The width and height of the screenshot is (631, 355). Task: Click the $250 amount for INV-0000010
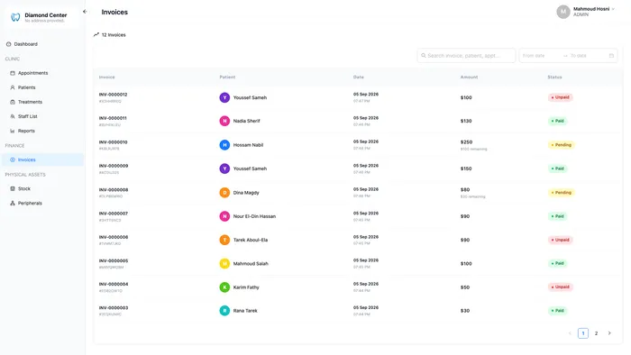point(466,142)
